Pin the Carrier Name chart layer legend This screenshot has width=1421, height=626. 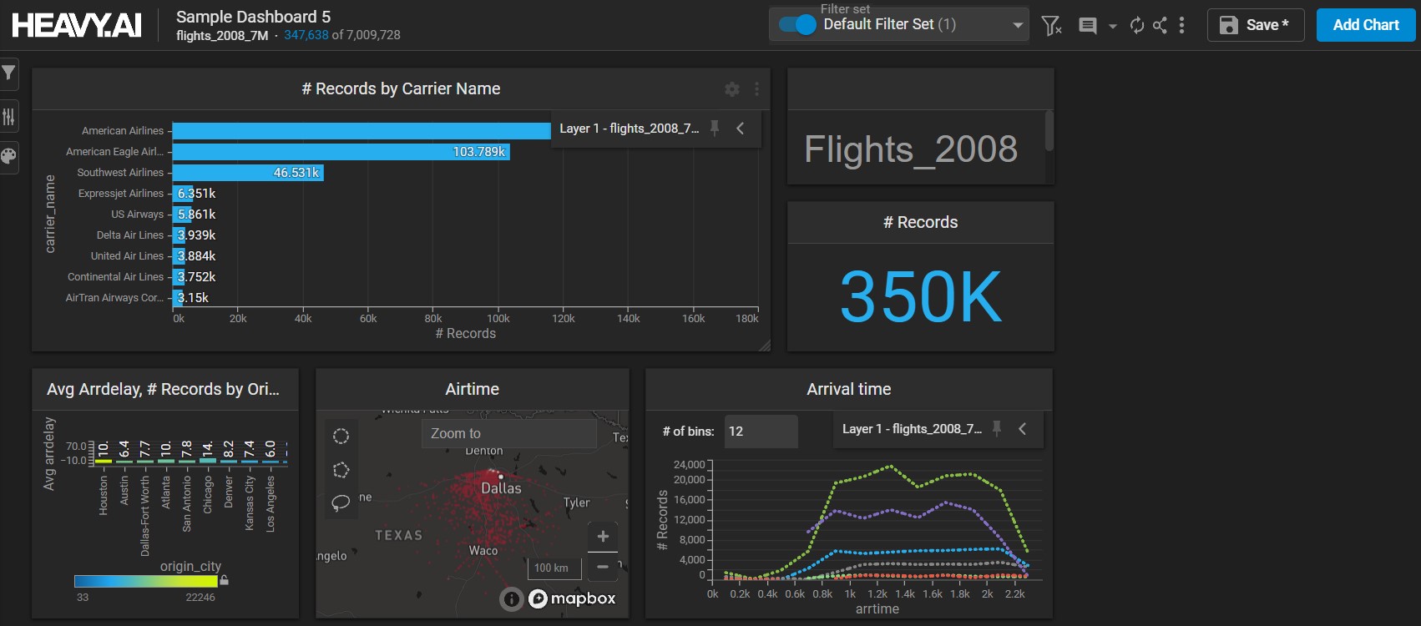715,128
